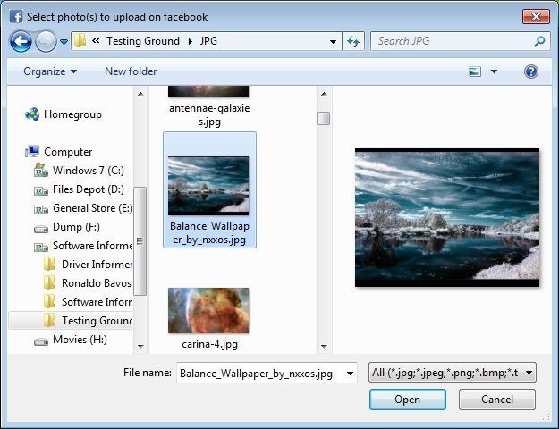Image resolution: width=559 pixels, height=429 pixels.
Task: Click the change view icon
Action: 475,71
